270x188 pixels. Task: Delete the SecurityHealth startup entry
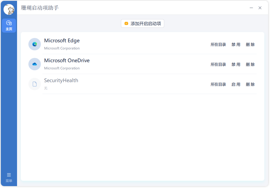coord(250,84)
